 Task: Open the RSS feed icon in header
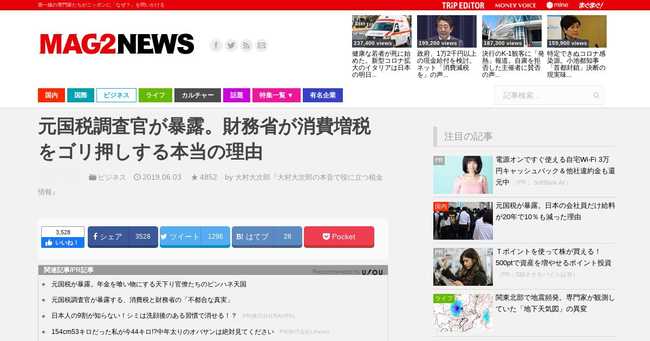246,45
